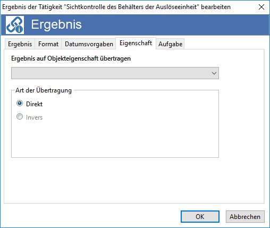Image resolution: width=270 pixels, height=228 pixels.
Task: Expand the Objekteigenschaft dropdown arrow
Action: coord(214,73)
